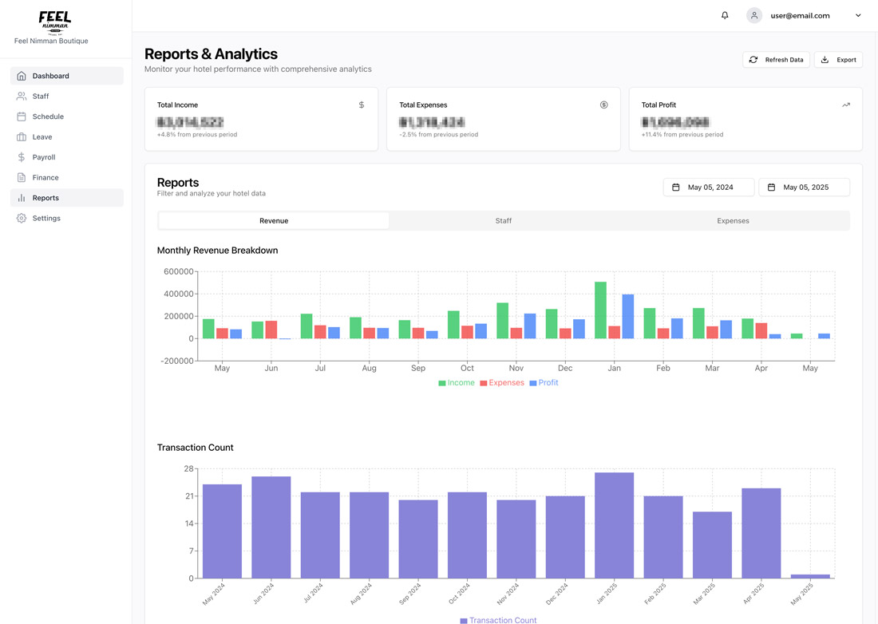
Task: Click the Reports bar-chart icon
Action: point(22,197)
